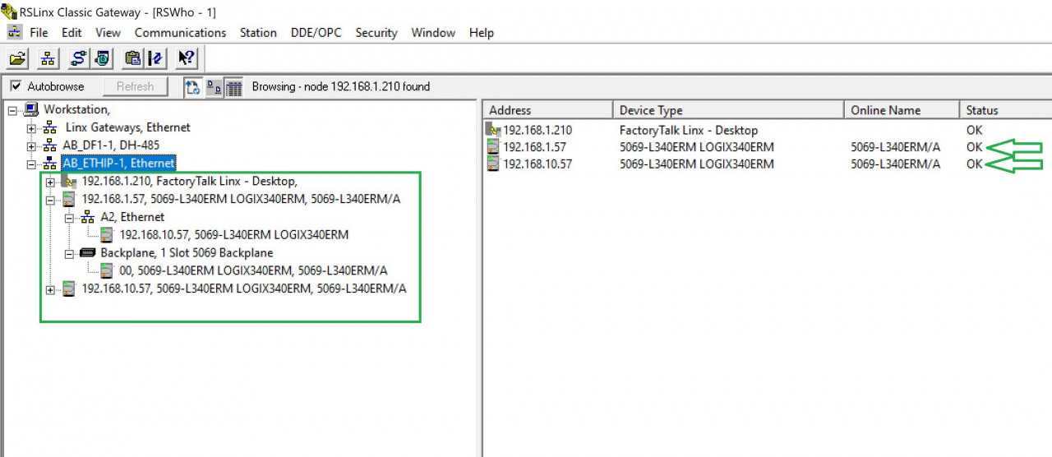
Task: Switch to details list view icon
Action: tap(233, 87)
